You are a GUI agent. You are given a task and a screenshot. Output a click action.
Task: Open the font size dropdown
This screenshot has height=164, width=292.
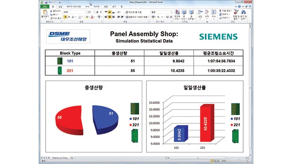[x=94, y=12]
